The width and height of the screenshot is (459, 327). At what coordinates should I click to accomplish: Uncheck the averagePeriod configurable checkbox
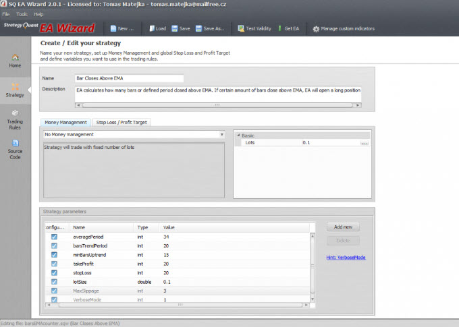54,237
